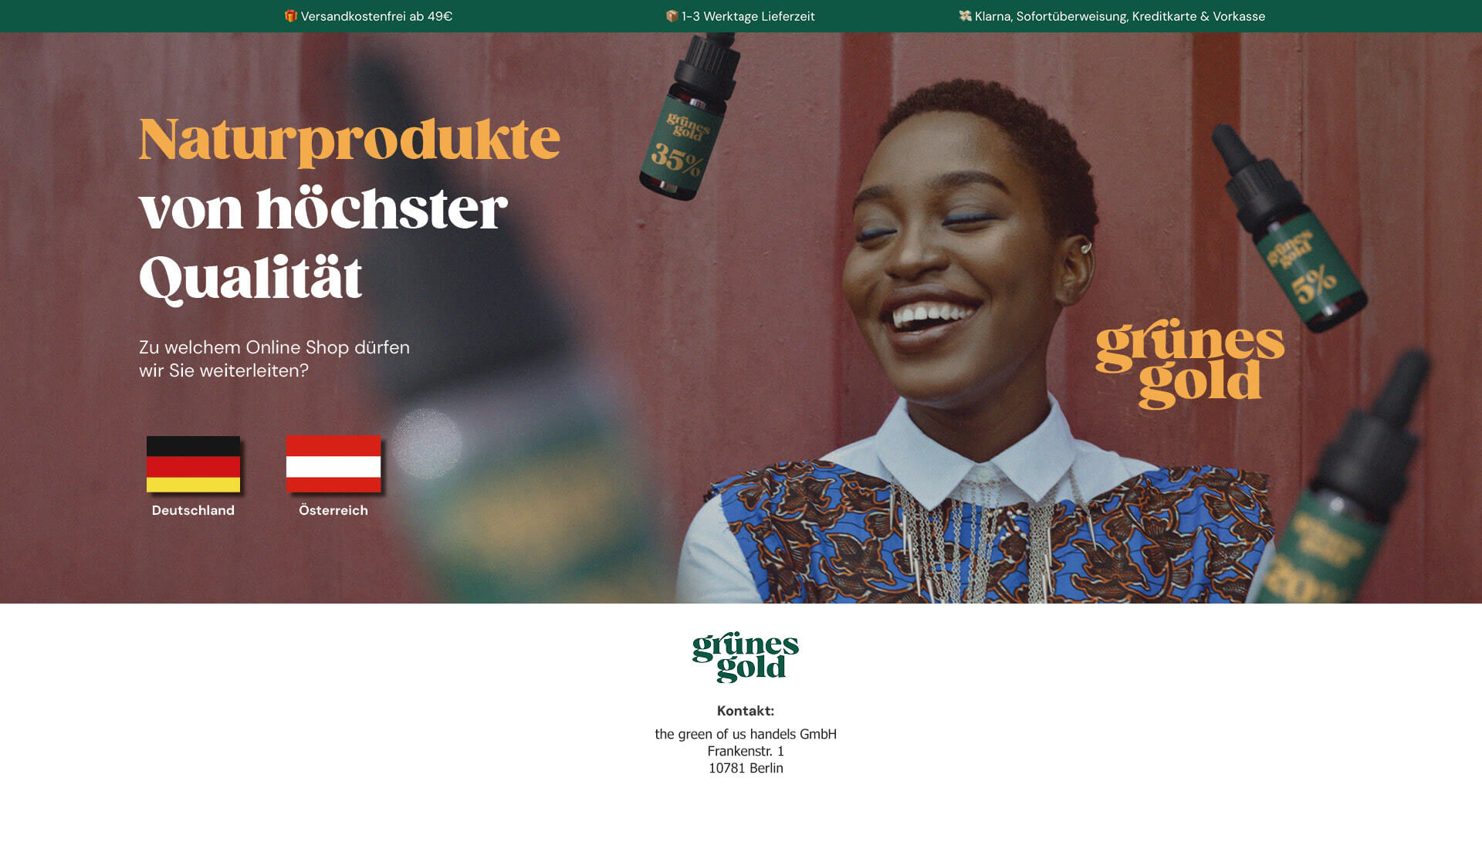The height and width of the screenshot is (849, 1482).
Task: Choose the Österreich shop link
Action: point(333,510)
